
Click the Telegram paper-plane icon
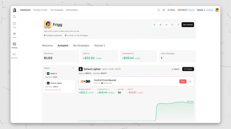(160, 25)
